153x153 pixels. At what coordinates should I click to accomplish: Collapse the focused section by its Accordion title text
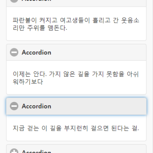tap(36, 106)
